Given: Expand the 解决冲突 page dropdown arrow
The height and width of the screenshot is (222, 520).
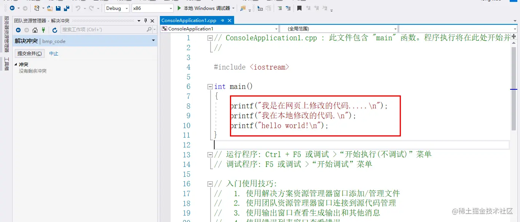Looking at the screenshot, I should (153, 40).
